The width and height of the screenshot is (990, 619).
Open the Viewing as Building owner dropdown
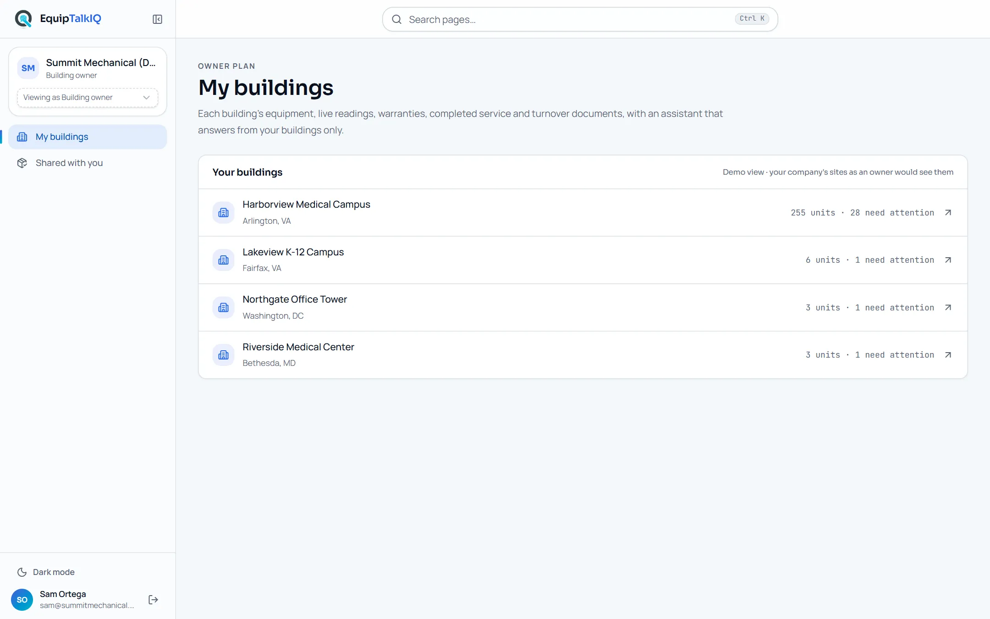point(88,98)
